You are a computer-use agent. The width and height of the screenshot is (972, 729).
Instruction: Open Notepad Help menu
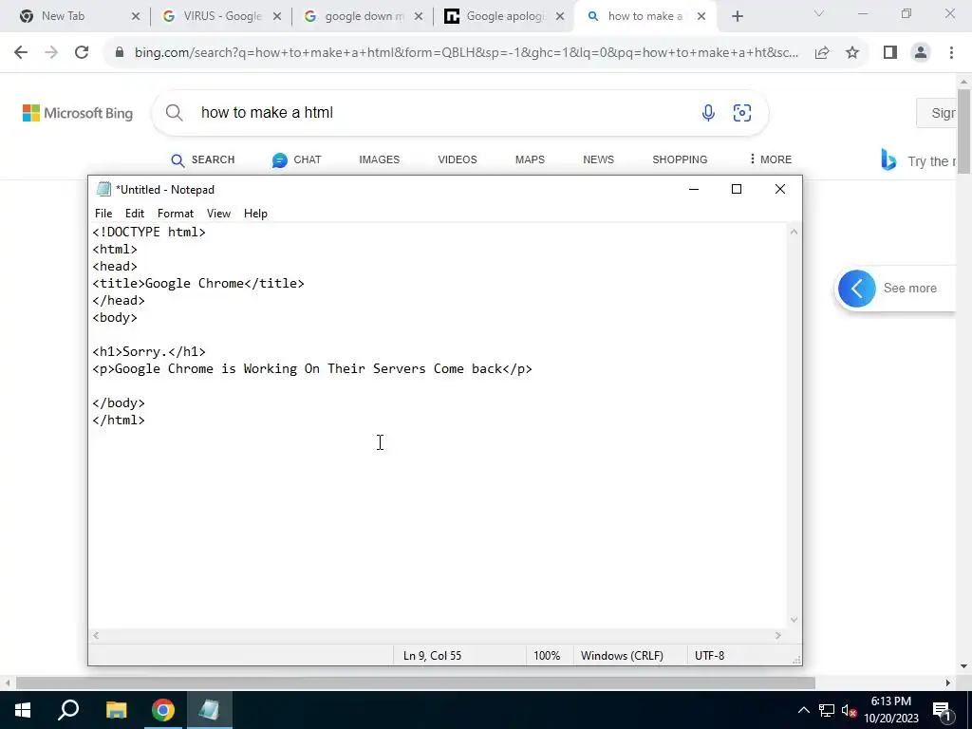(x=255, y=214)
